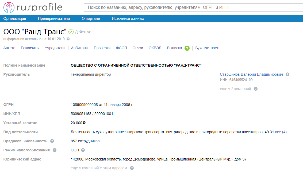This screenshot has width=303, height=176.
Task: Select the 857 сотрудников value
Action: [x=85, y=141]
